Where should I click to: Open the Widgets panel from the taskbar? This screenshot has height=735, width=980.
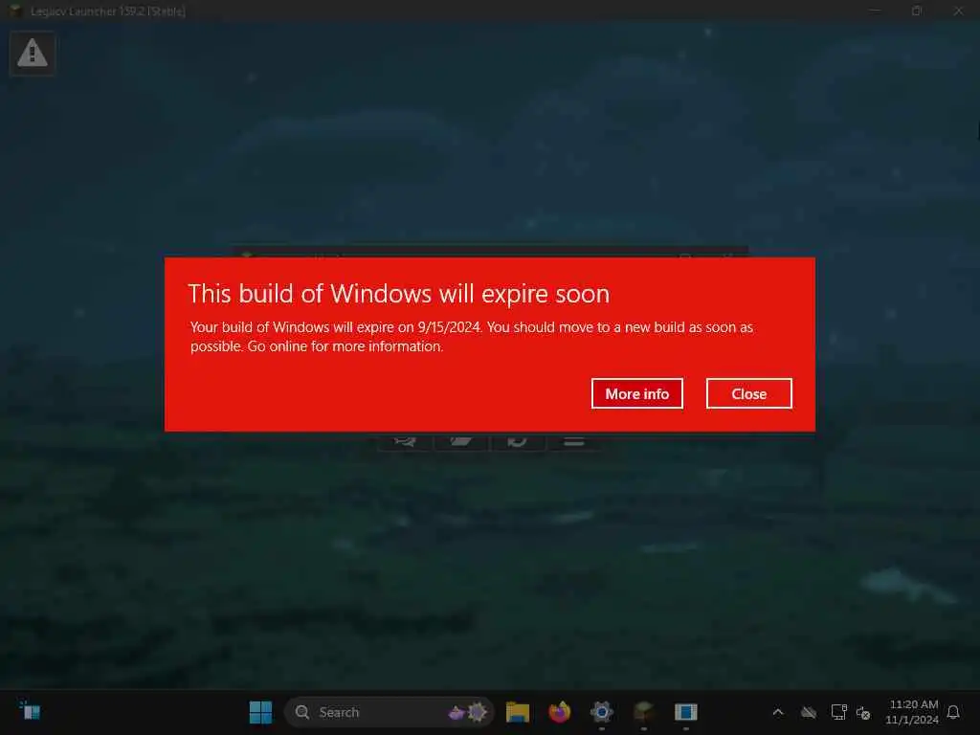click(x=30, y=711)
